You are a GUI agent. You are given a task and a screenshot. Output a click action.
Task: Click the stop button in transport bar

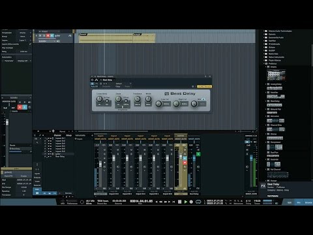coord(180,202)
